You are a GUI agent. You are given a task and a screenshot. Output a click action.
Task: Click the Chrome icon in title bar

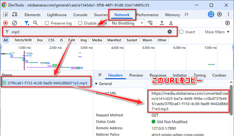click(x=4, y=5)
